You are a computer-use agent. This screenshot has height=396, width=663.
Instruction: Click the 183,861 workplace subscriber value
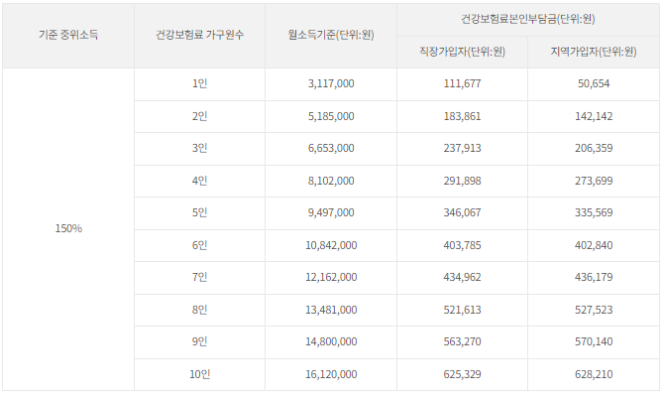pos(462,116)
